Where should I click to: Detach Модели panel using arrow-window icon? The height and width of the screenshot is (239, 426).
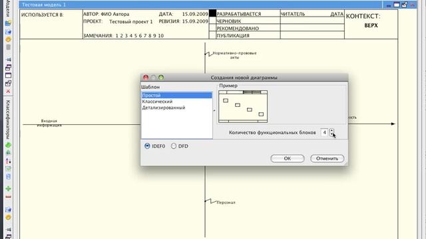(8, 84)
